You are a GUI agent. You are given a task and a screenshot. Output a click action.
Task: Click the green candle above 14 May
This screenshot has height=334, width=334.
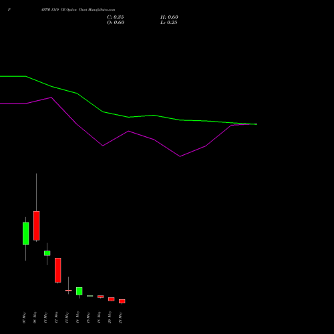point(79,291)
